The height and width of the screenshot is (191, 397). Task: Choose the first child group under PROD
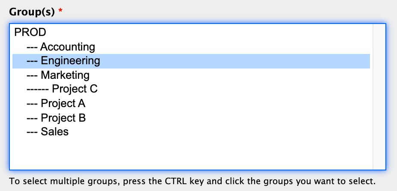191,47
